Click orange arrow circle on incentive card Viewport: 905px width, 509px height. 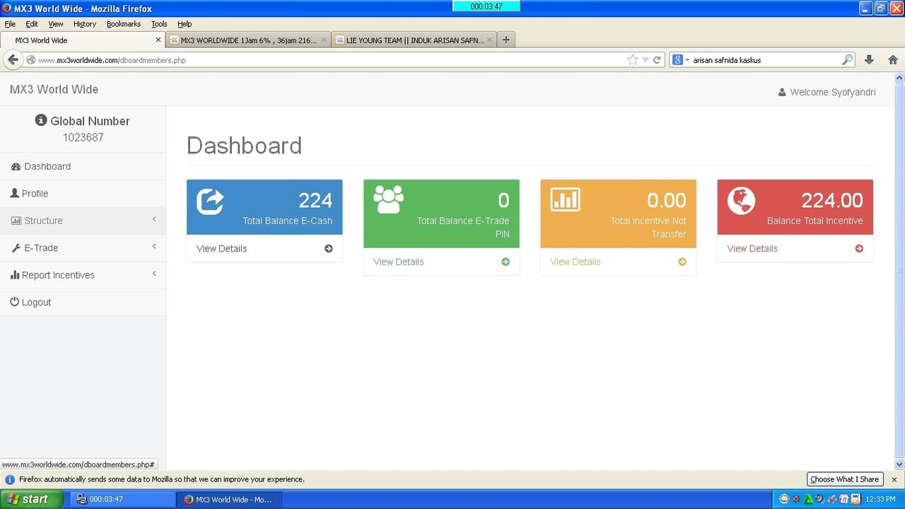[x=682, y=262]
